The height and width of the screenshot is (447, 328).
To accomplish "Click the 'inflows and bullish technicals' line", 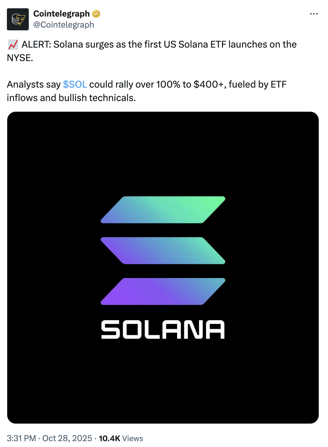I will click(71, 98).
